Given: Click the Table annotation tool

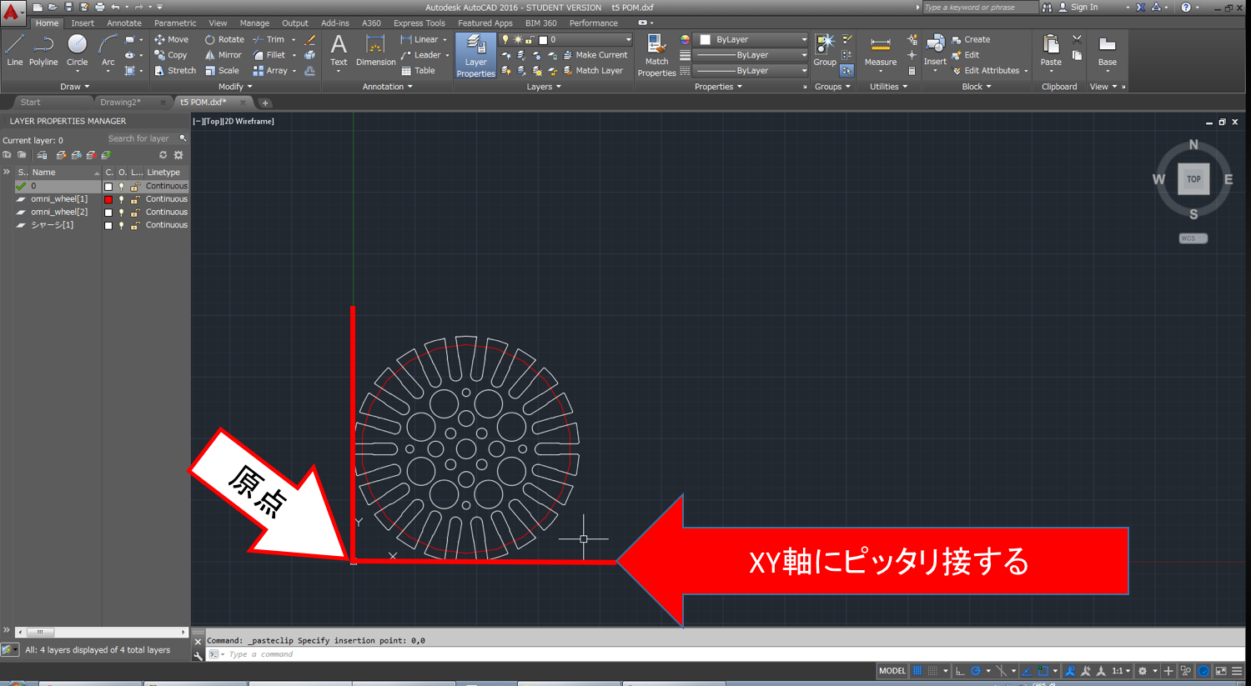Looking at the screenshot, I should point(418,71).
